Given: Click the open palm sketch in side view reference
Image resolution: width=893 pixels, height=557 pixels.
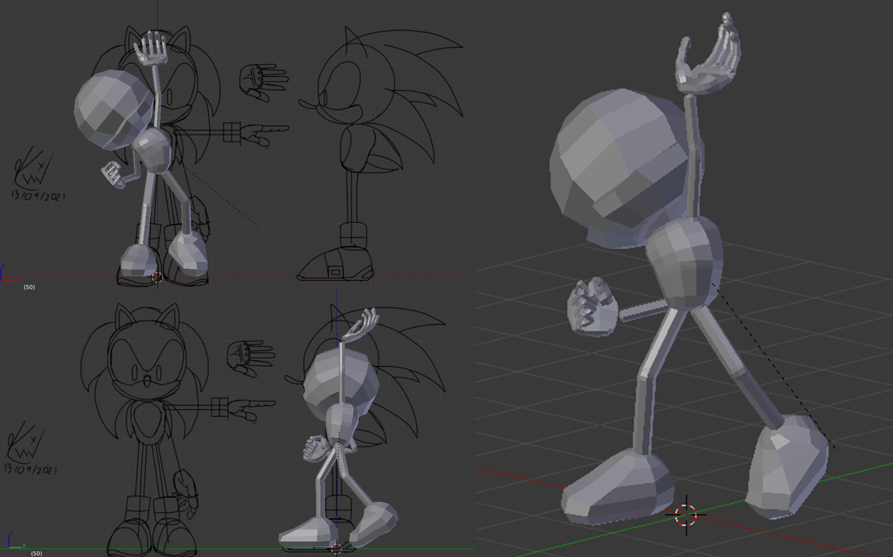Looking at the screenshot, I should coord(250,358).
